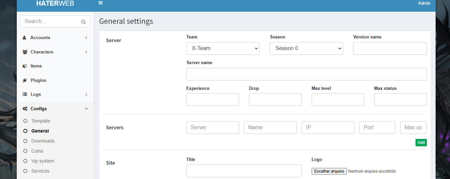
Task: Select the Downloads circle marker under Configs
Action: [x=25, y=141]
